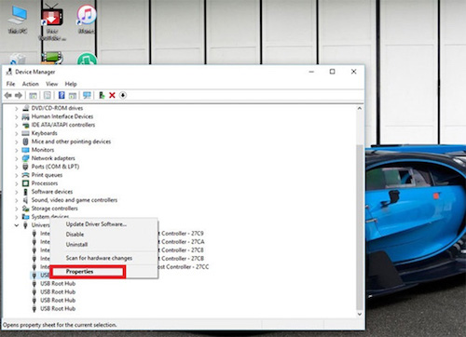Image resolution: width=466 pixels, height=337 pixels.
Task: Select the Host Controller - 27CC device row
Action: point(184,267)
